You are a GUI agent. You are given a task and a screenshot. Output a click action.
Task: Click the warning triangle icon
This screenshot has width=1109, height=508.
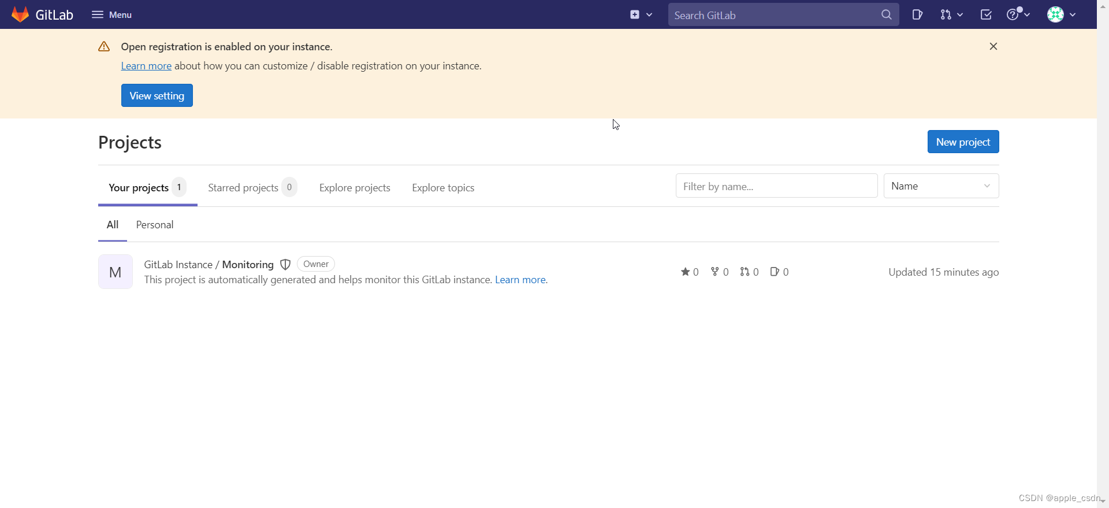coord(104,46)
